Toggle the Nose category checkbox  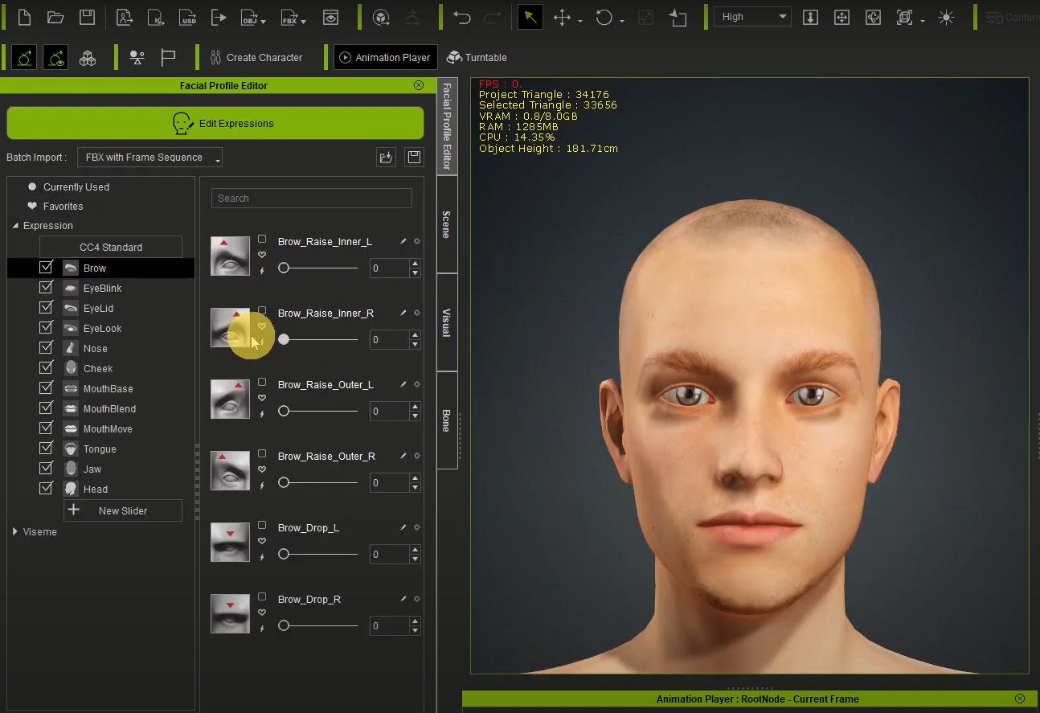click(46, 348)
